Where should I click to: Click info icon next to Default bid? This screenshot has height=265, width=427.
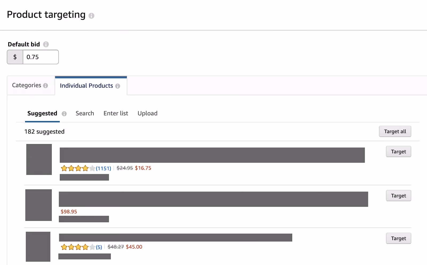[46, 44]
